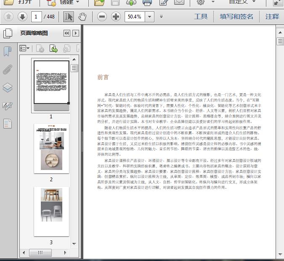Click the print icon in the toolbar
The image size is (284, 261).
[x=147, y=2]
